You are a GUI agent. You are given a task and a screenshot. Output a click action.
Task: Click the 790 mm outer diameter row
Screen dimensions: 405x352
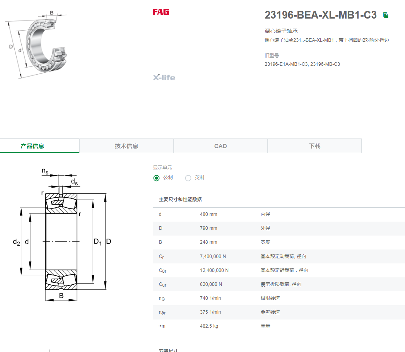pos(279,228)
